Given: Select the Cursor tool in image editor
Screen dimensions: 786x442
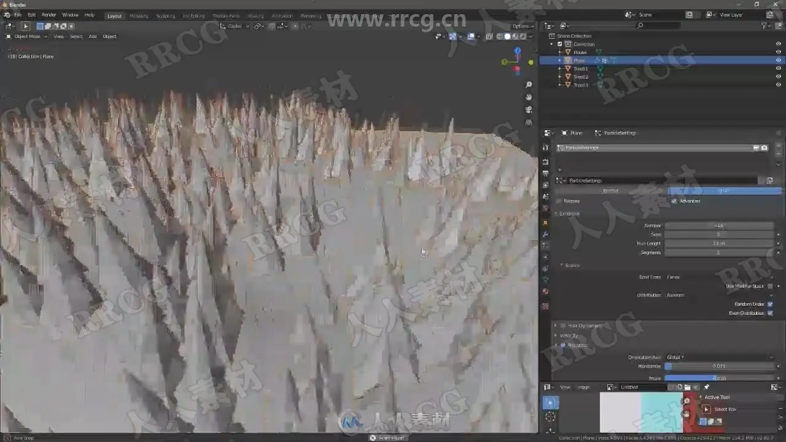Looking at the screenshot, I should (550, 417).
